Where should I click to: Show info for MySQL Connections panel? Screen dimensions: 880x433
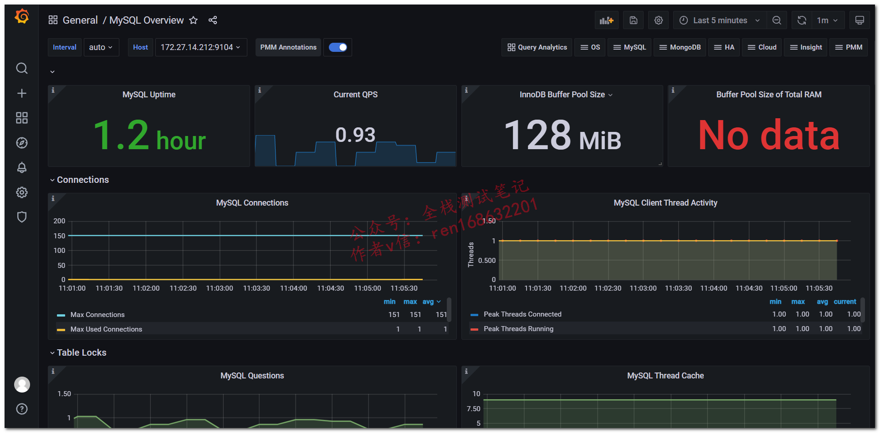pyautogui.click(x=53, y=198)
